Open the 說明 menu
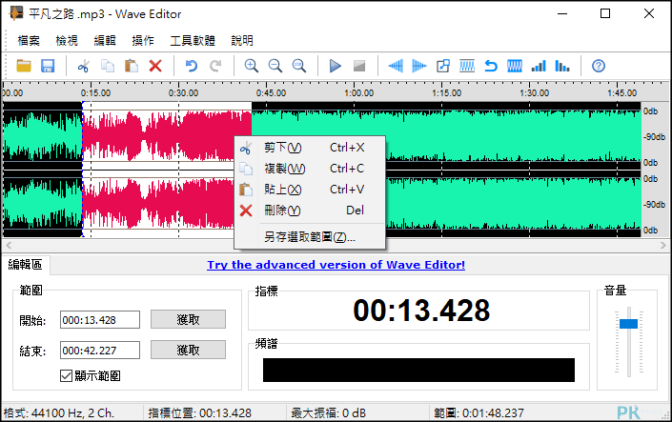 tap(242, 41)
